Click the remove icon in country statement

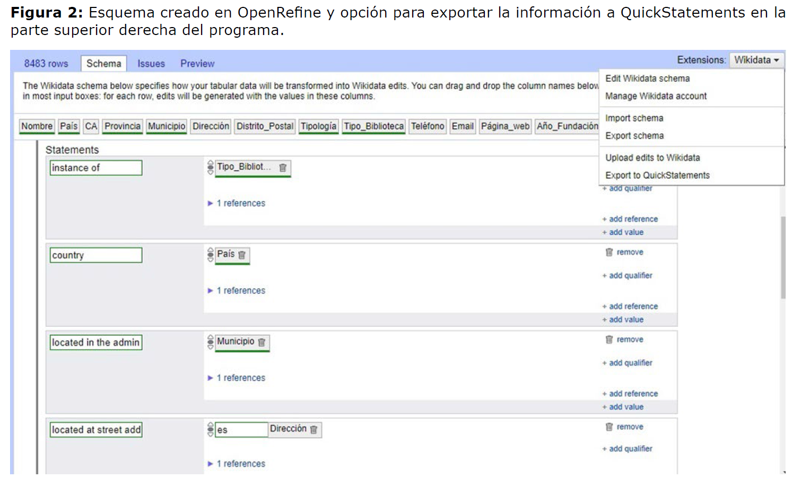(x=609, y=252)
